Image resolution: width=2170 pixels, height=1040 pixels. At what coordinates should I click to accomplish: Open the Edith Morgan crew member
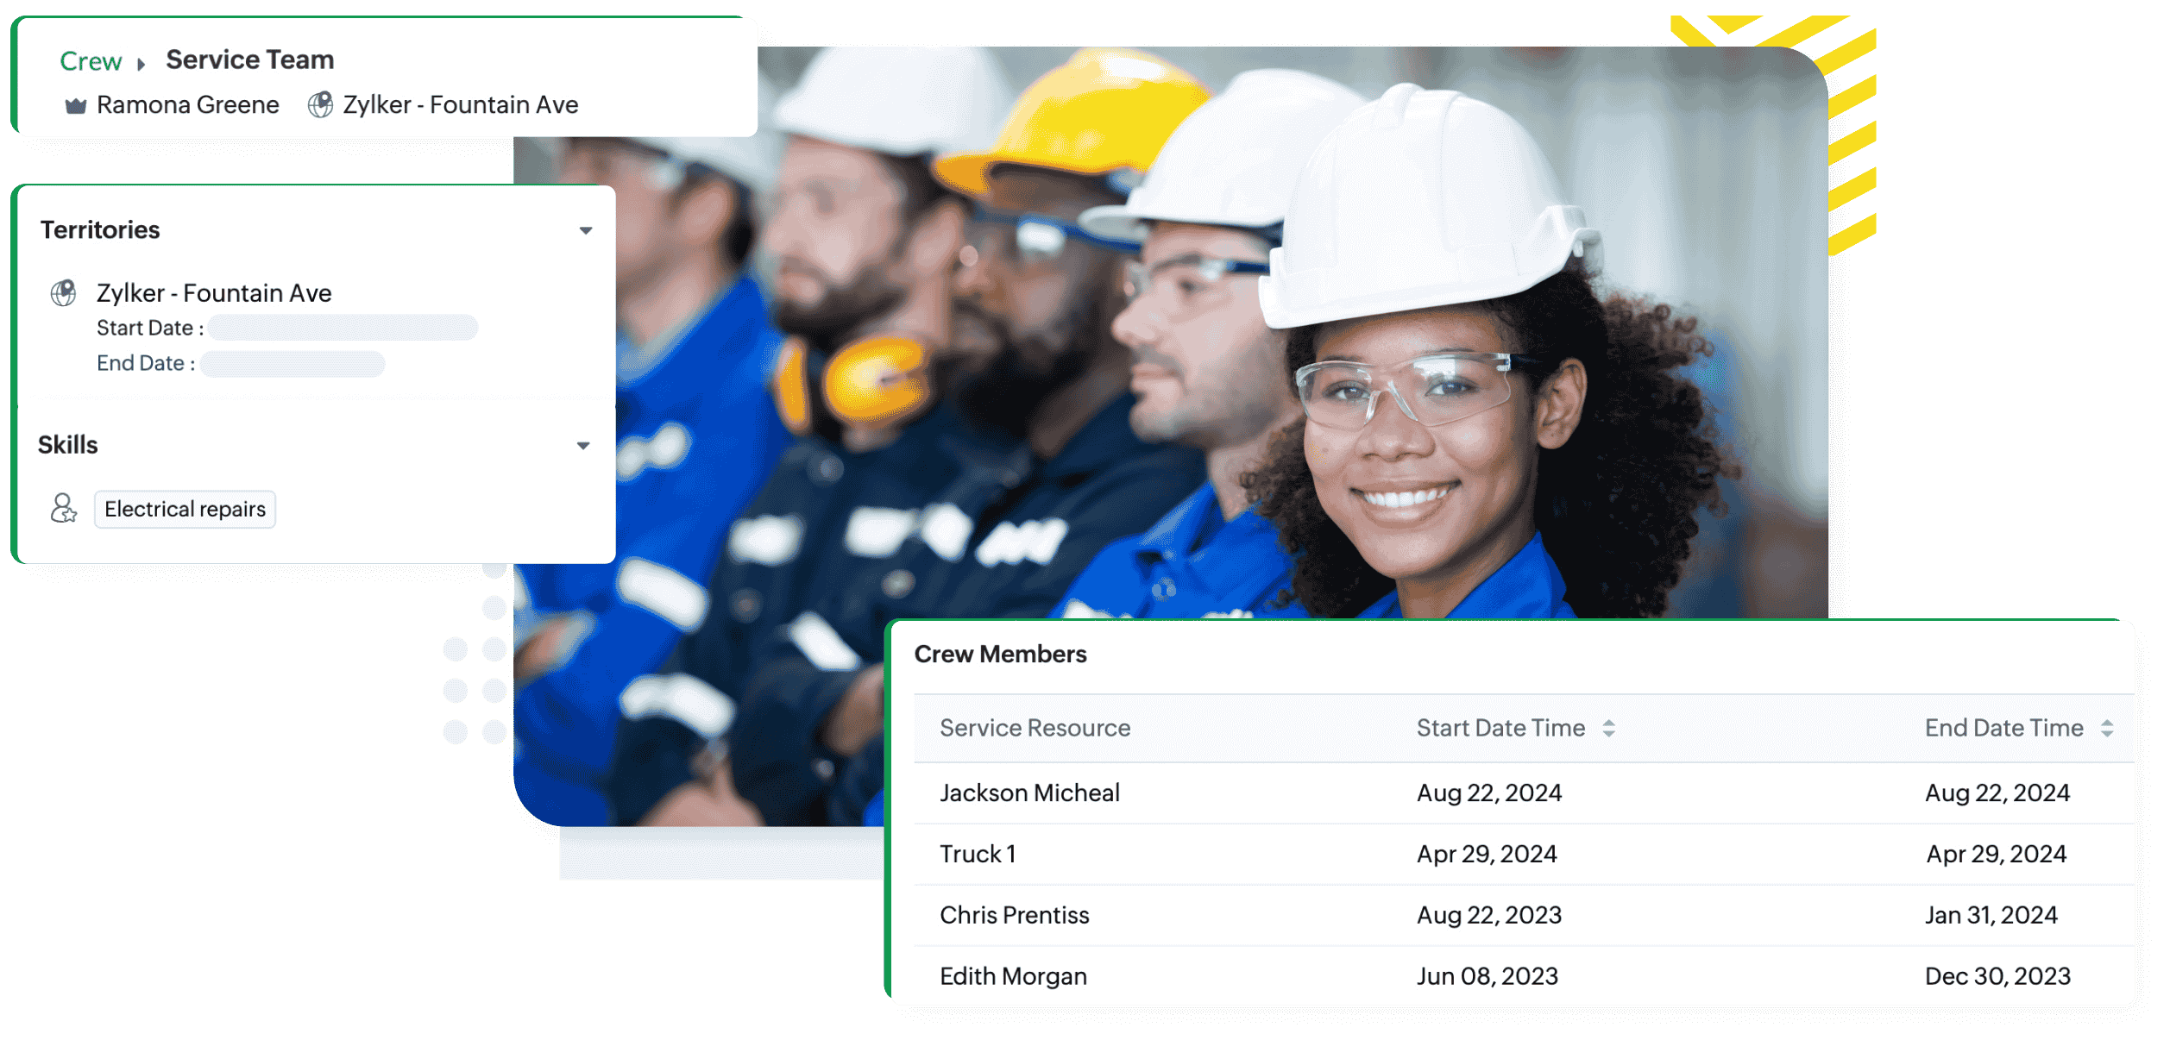1013,976
